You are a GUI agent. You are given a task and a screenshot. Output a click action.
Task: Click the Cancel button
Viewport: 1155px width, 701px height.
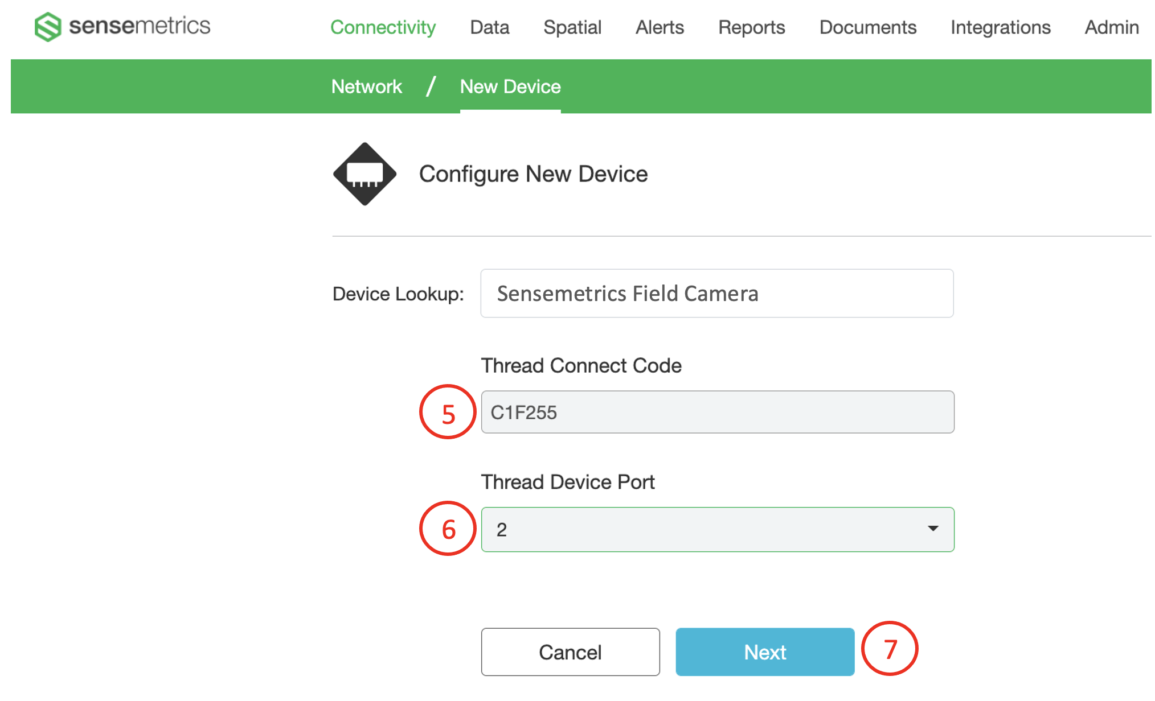(570, 652)
